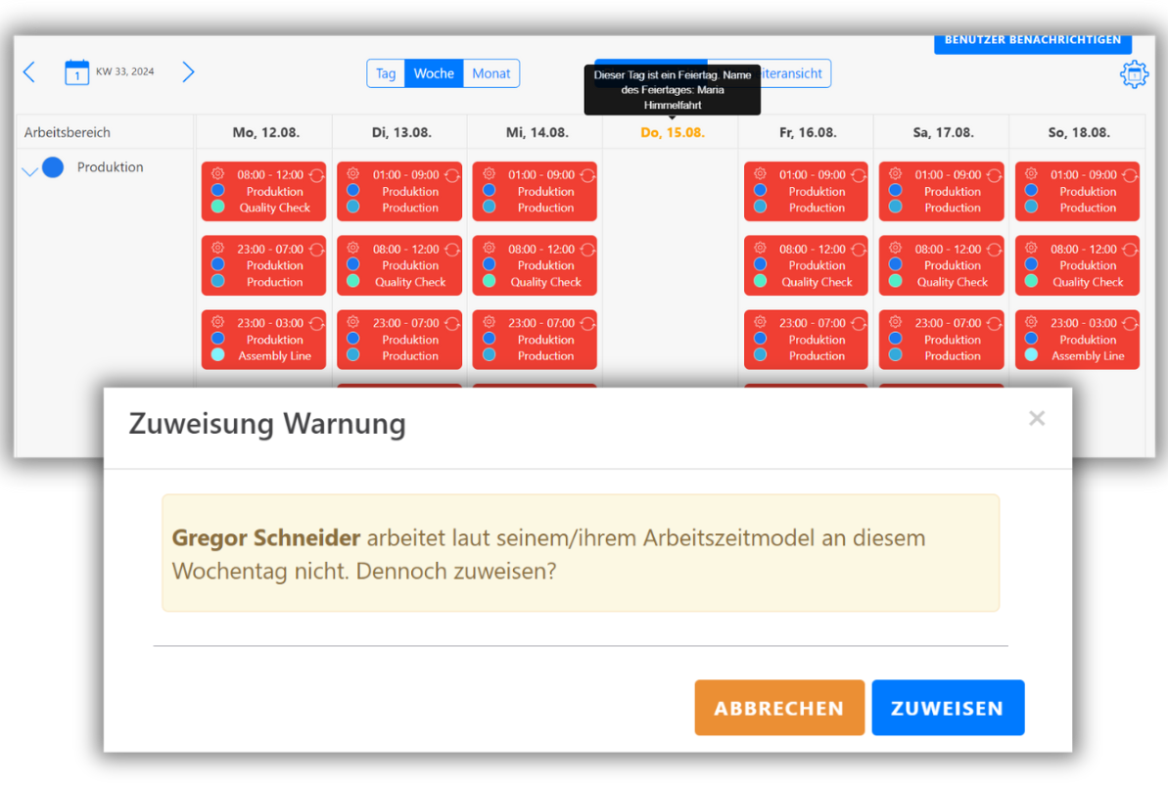Click gear icon on Sunday Assembly Line shift
Viewport: 1168px width, 788px height.
(1030, 322)
